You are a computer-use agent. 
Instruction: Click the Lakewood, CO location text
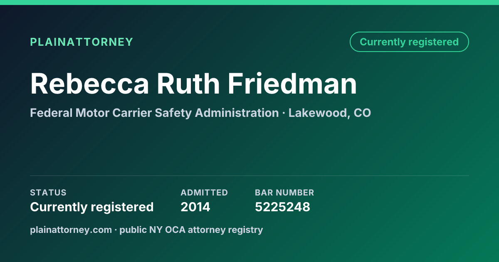330,113
